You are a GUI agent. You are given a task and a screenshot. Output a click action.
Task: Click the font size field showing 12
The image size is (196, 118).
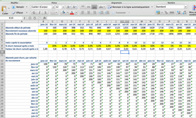58,7
